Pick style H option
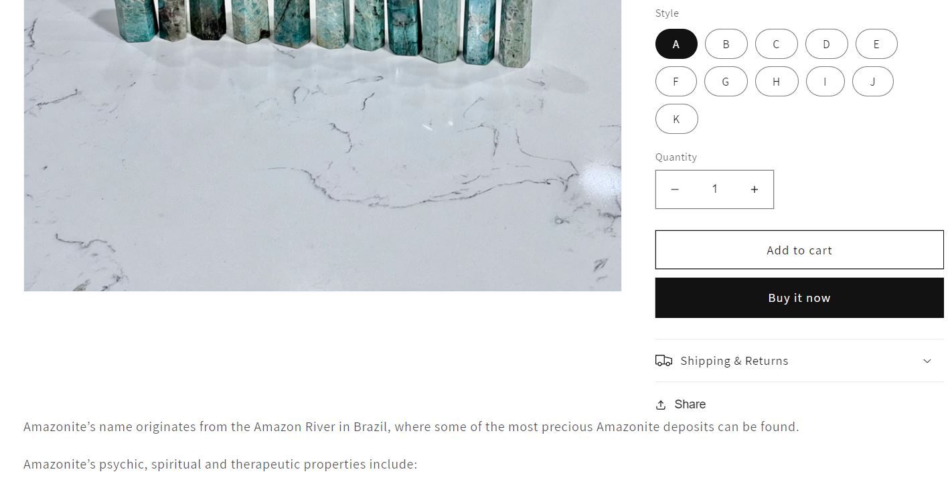This screenshot has height=486, width=950. click(x=777, y=82)
